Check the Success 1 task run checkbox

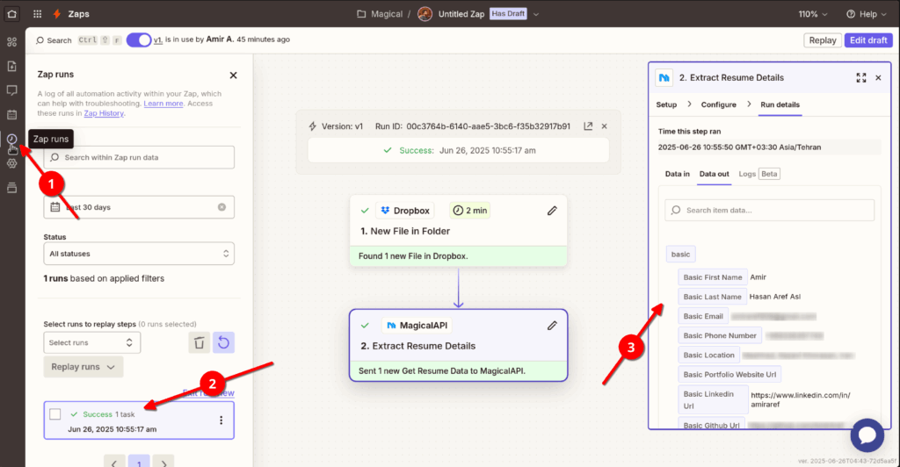point(55,413)
